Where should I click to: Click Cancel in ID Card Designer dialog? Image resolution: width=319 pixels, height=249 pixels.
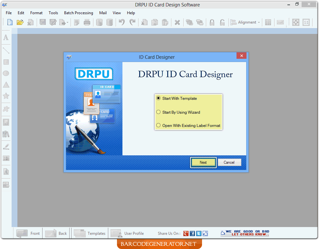pyautogui.click(x=229, y=162)
